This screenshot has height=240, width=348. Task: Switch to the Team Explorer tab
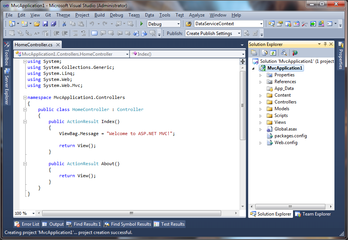click(313, 214)
